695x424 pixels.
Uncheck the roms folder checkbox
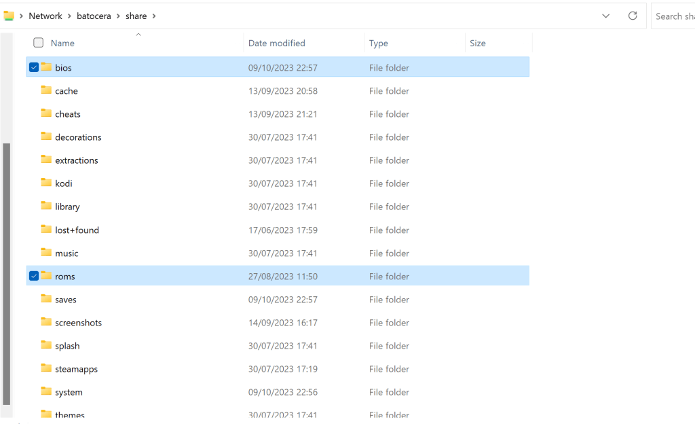tap(33, 276)
